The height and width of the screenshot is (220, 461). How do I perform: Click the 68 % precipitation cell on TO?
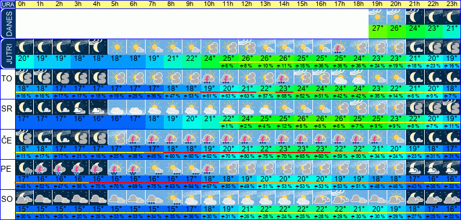(285, 95)
